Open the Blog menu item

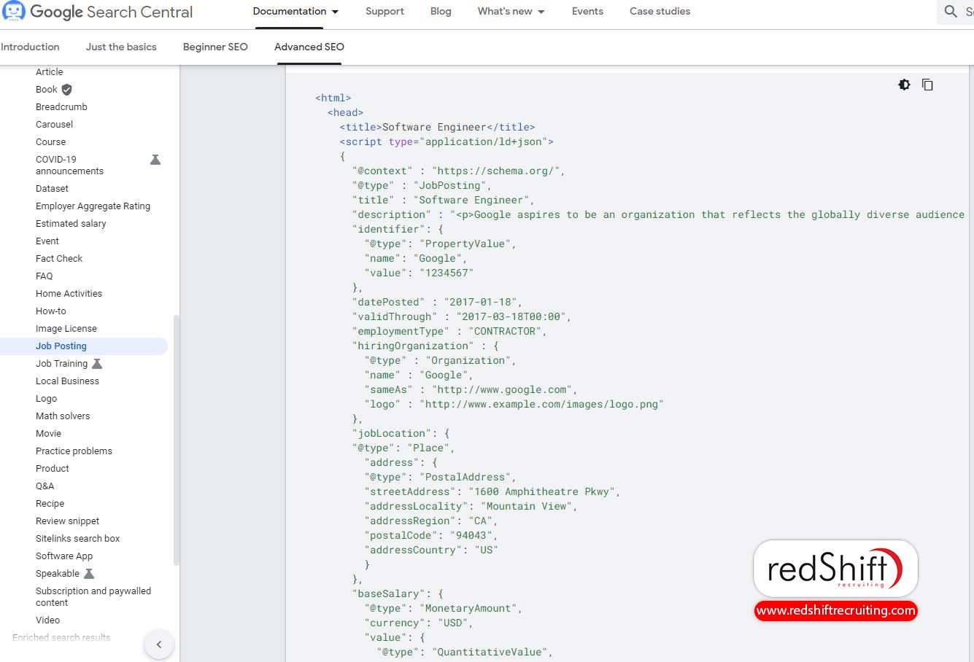pyautogui.click(x=441, y=12)
